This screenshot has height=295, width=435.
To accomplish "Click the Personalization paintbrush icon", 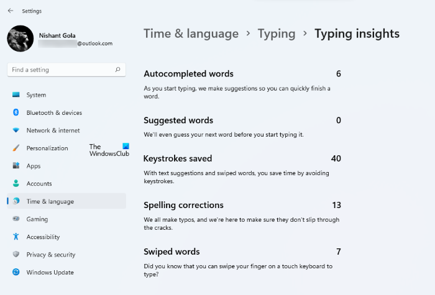I will (16, 148).
